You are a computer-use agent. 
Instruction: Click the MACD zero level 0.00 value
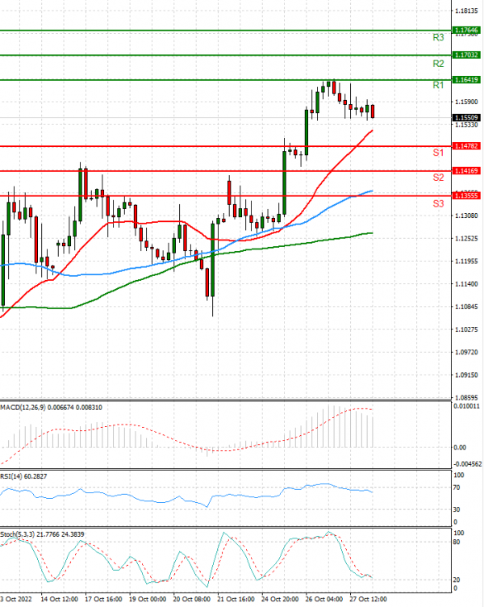point(460,447)
